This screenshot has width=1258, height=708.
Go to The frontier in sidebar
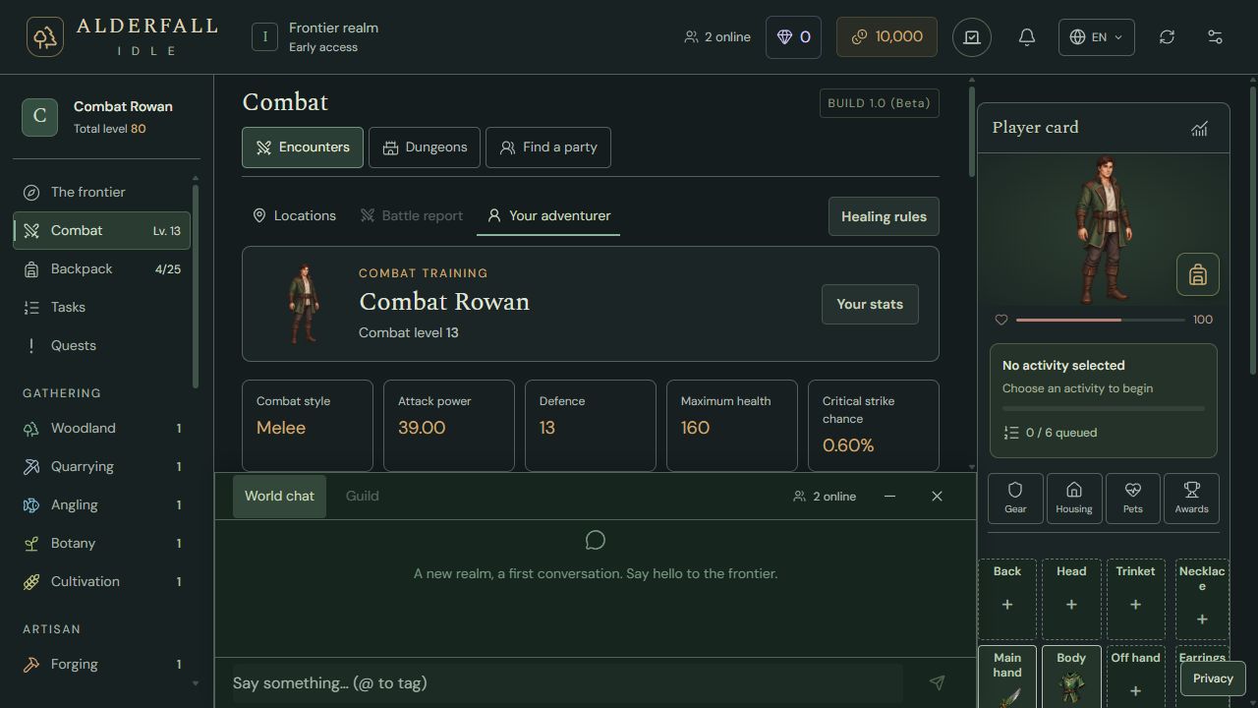coord(102,193)
